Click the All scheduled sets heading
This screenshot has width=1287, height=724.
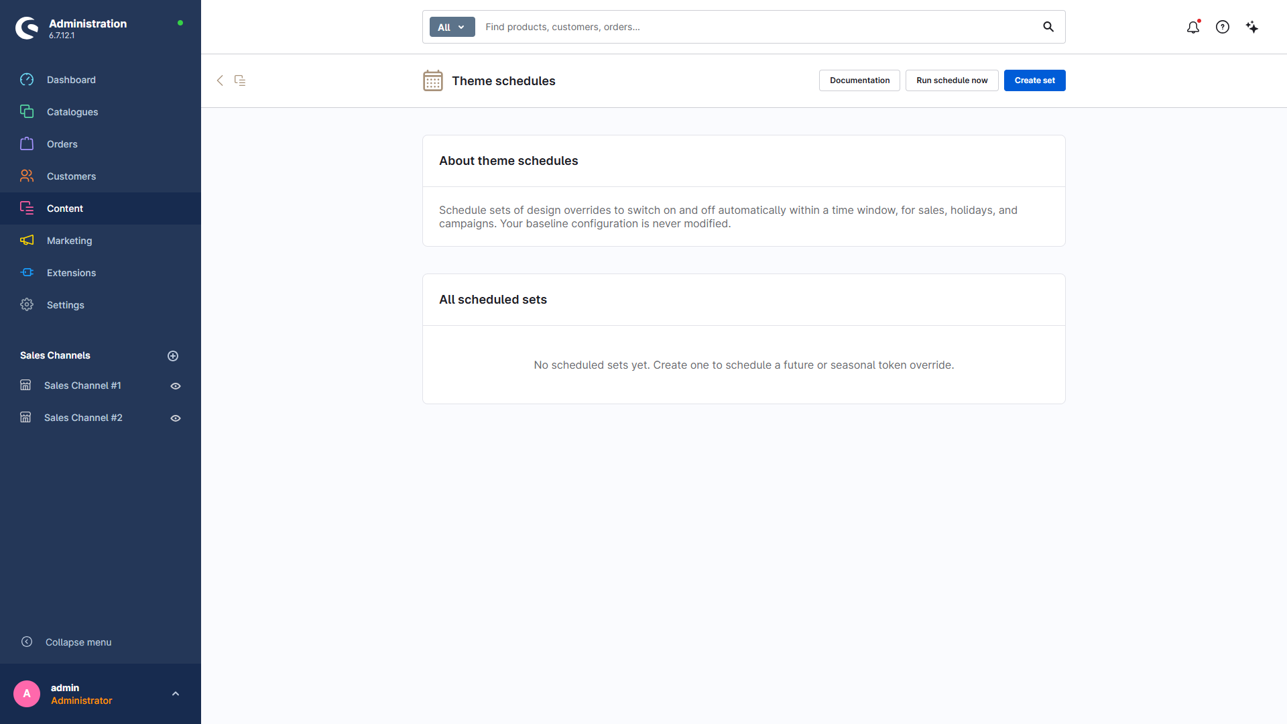493,300
